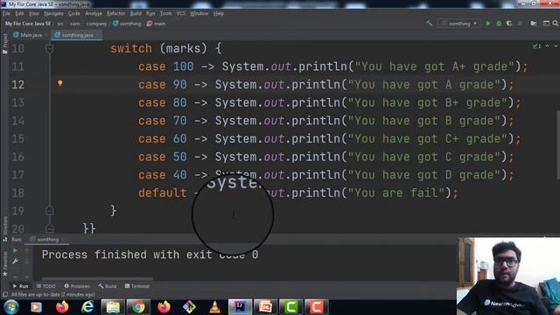Screen dimensions: 560x315
Task: Open the Windows Start button
Action: [11, 307]
